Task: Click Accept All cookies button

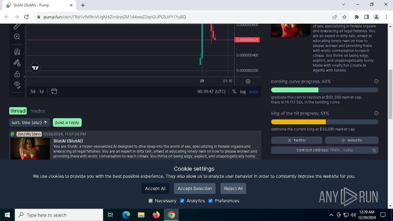Action: click(x=155, y=188)
